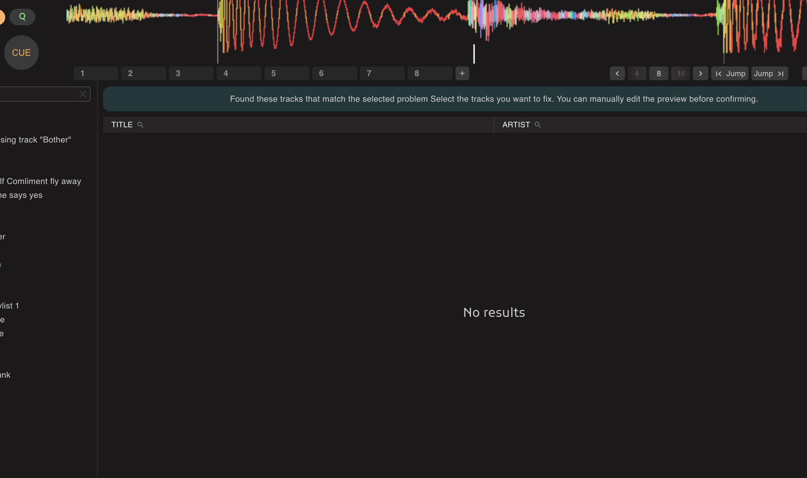
Task: Click the TITLE column search icon
Action: [140, 125]
